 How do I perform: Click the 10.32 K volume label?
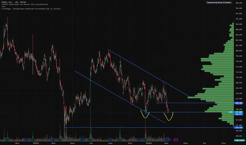[x=239, y=140]
